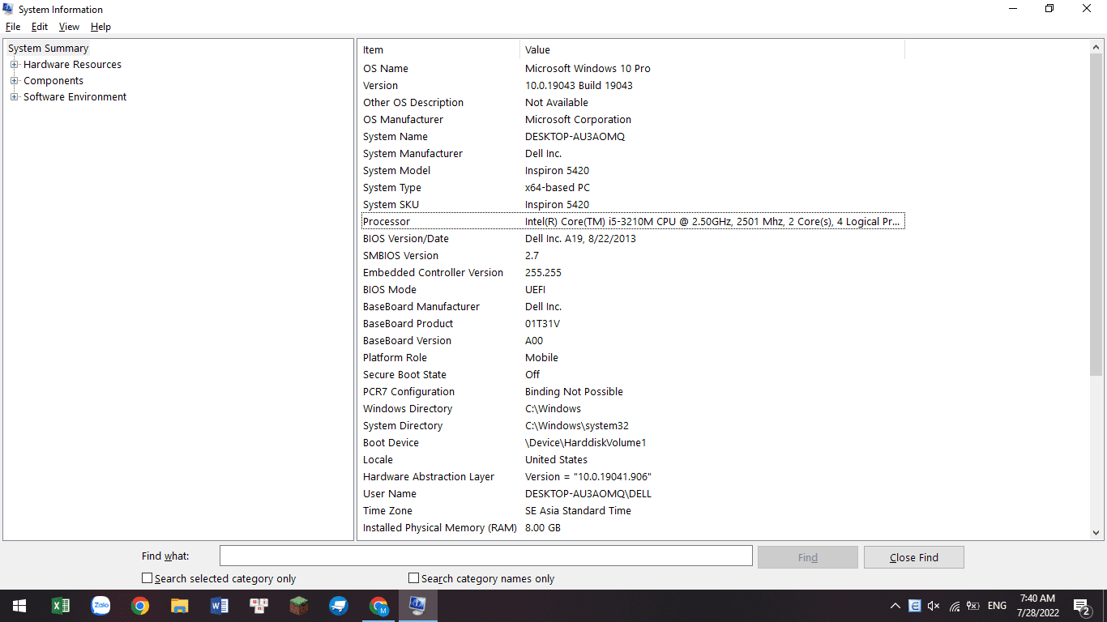The width and height of the screenshot is (1107, 622).
Task: Select the Software Environment category
Action: (x=75, y=97)
